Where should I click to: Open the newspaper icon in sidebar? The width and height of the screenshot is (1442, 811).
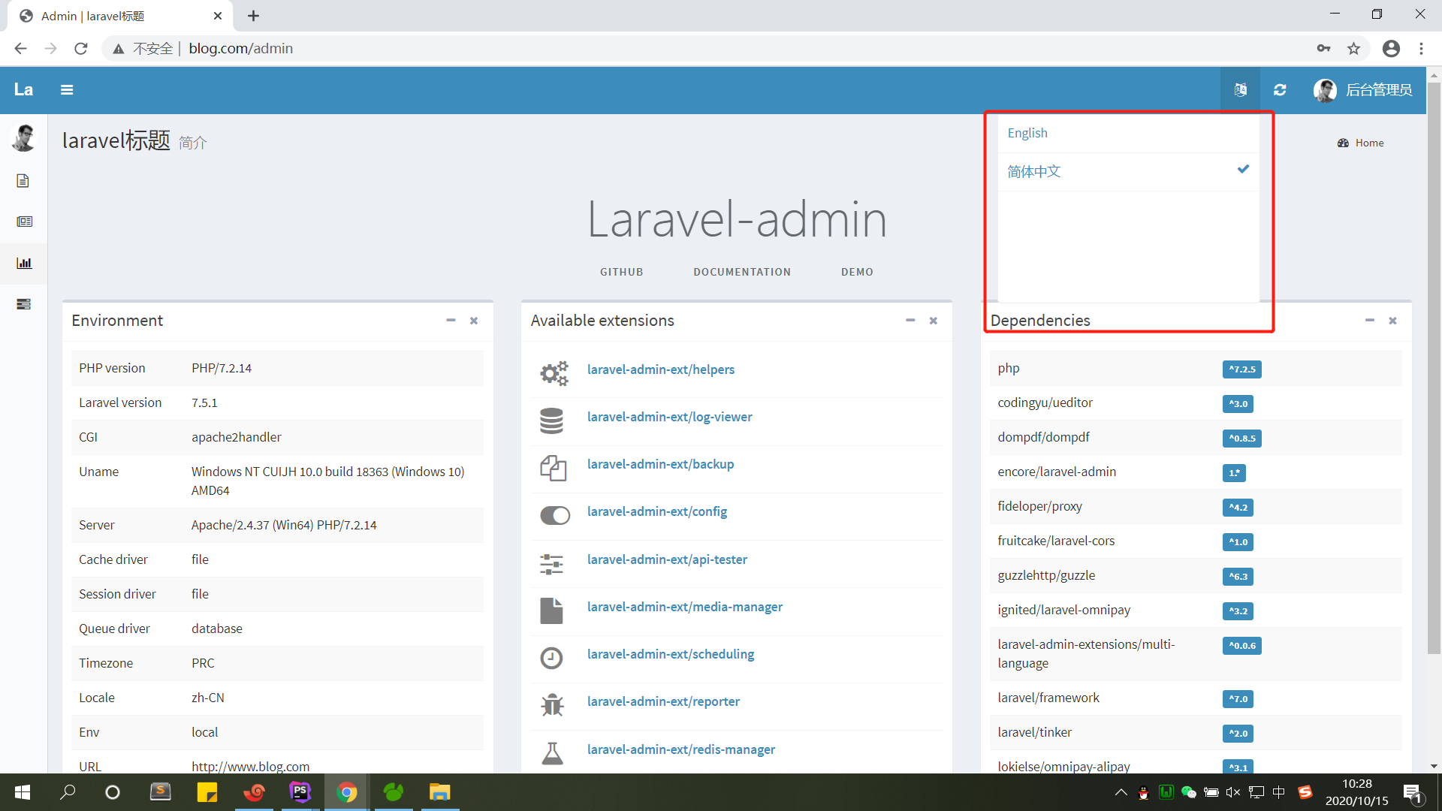(x=24, y=222)
